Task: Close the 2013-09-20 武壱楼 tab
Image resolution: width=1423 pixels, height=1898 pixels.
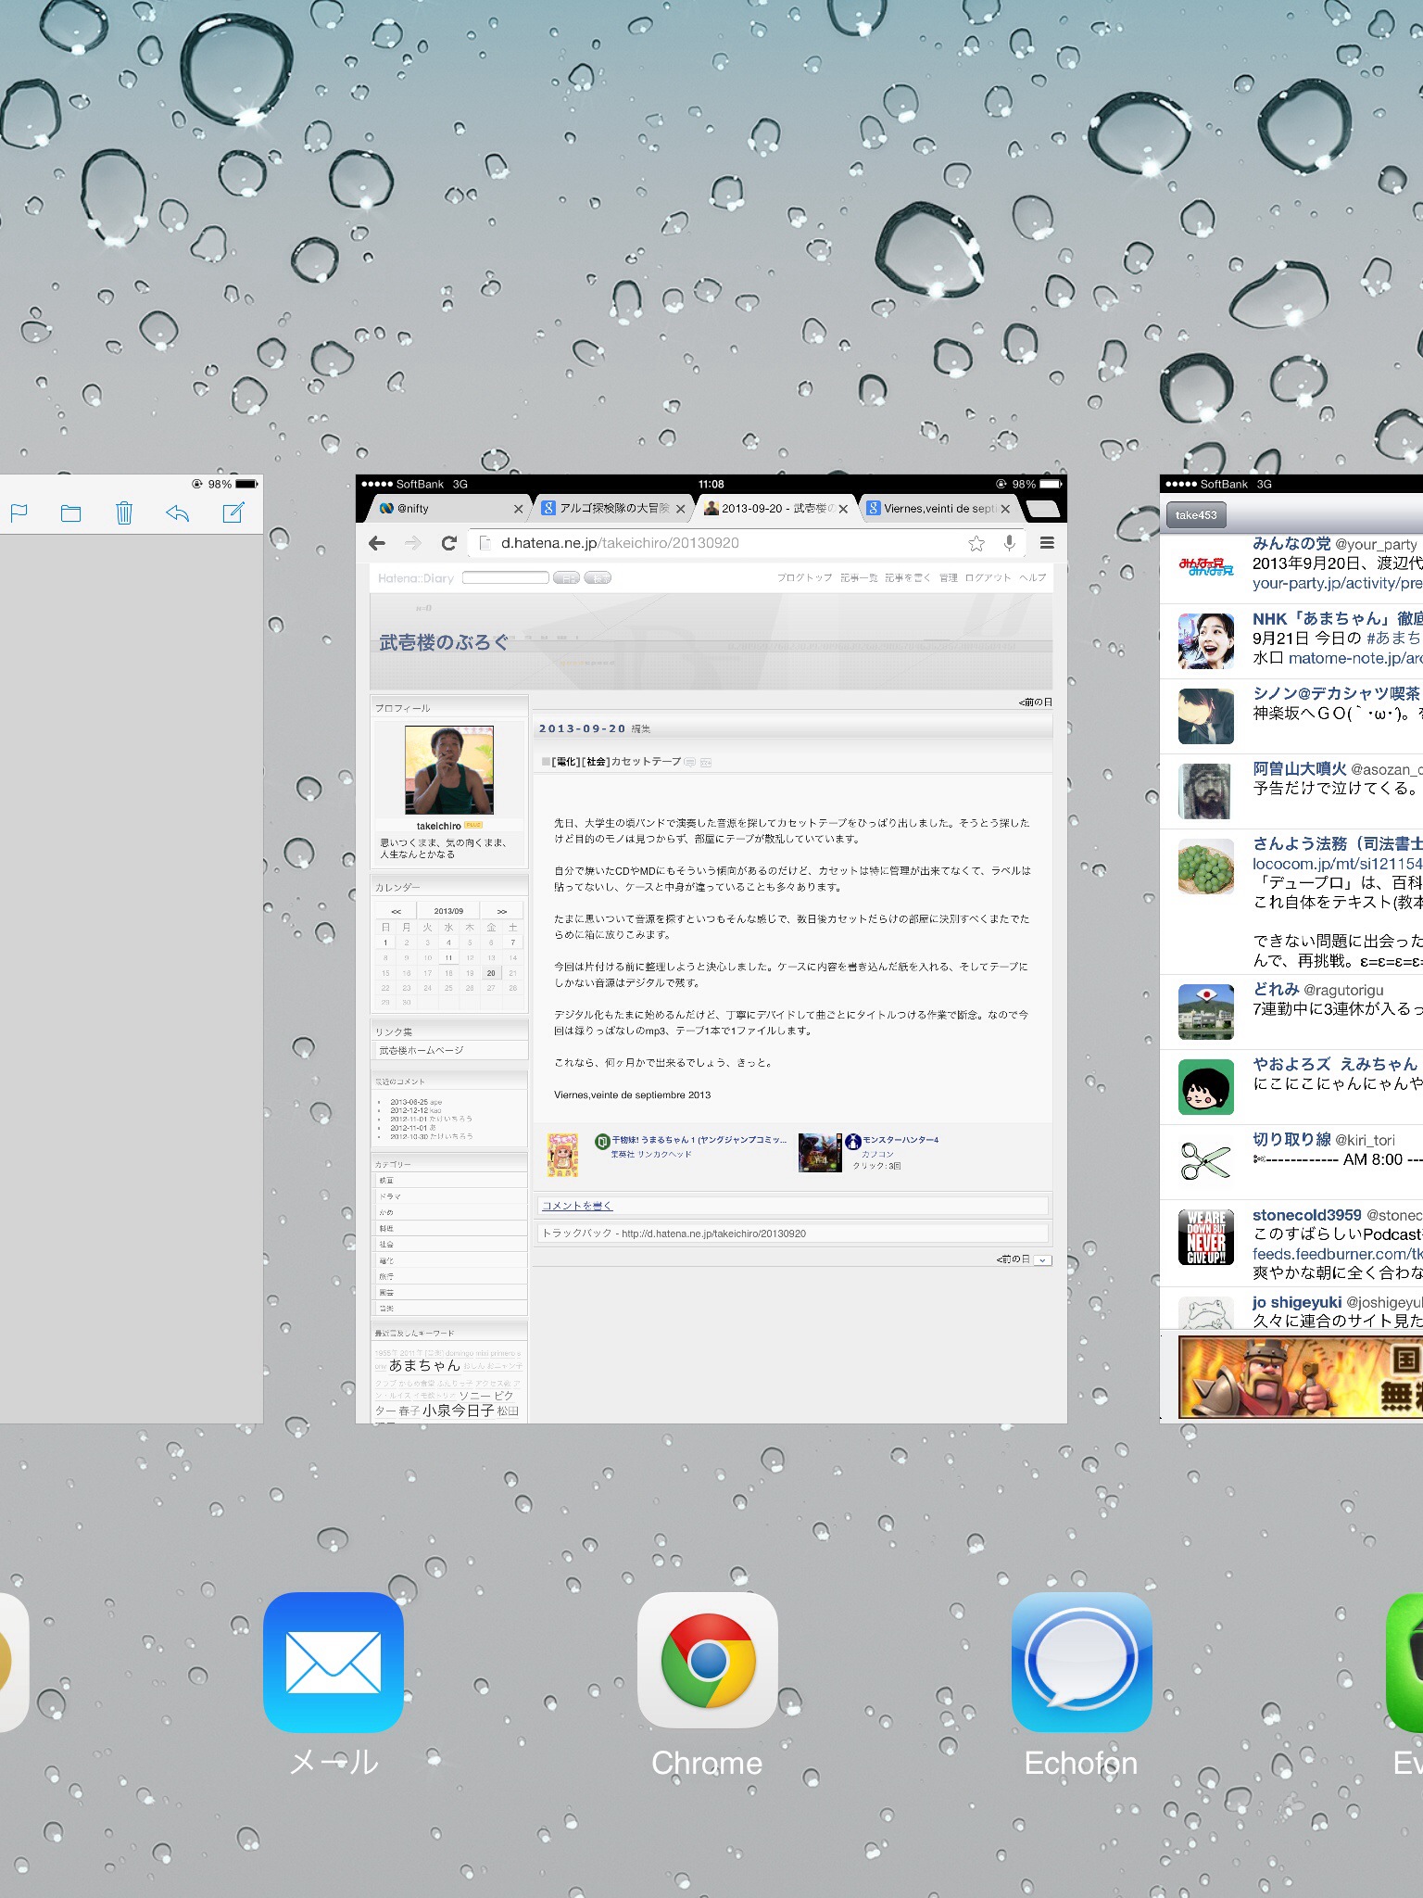Action: point(843,509)
